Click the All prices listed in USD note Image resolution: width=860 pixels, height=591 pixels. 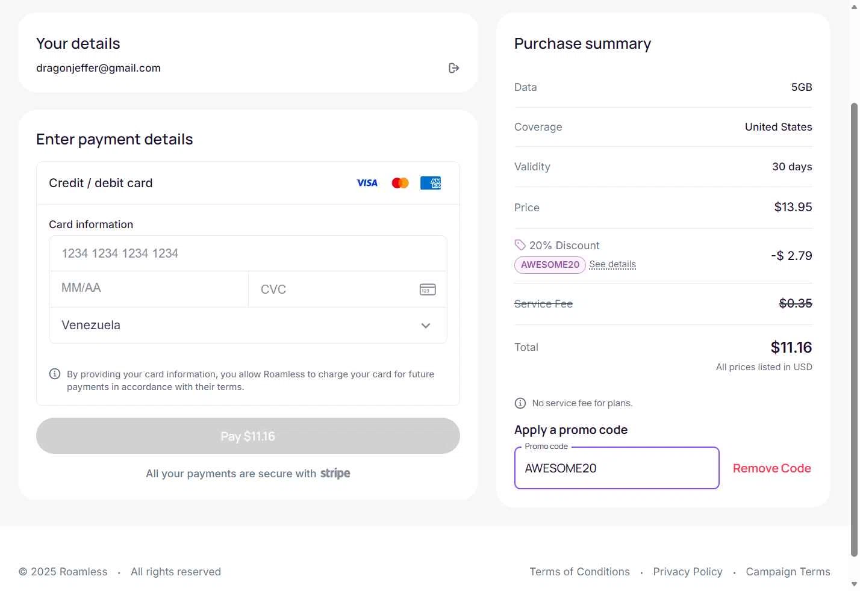[x=764, y=367]
